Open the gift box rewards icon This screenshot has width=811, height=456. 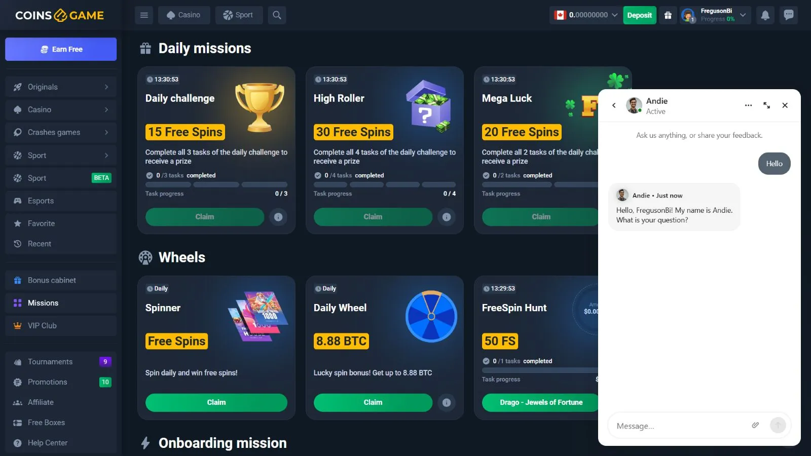(x=668, y=15)
